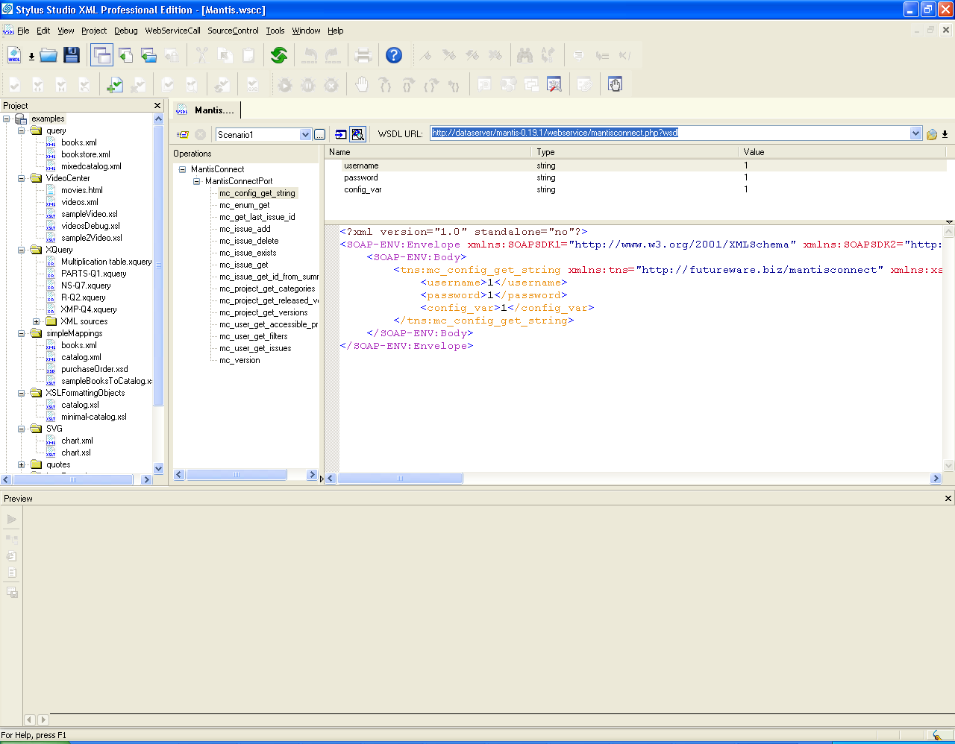Image resolution: width=955 pixels, height=744 pixels.
Task: Print the current document
Action: (x=363, y=55)
